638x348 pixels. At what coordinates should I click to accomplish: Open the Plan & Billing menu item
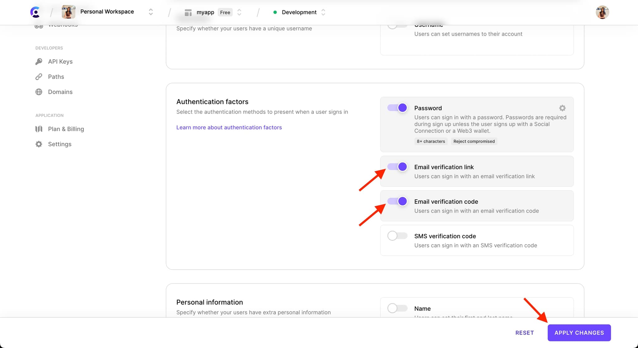click(x=66, y=128)
